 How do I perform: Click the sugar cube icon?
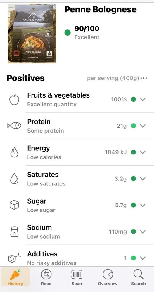[x=14, y=205]
